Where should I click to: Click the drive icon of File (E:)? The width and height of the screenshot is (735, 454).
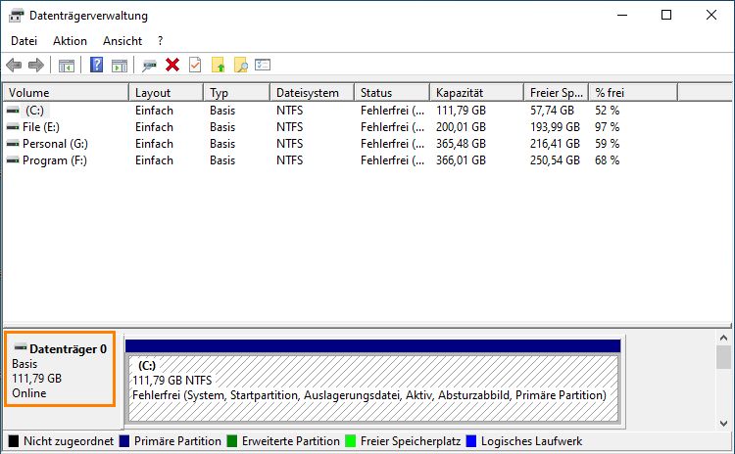click(x=13, y=127)
